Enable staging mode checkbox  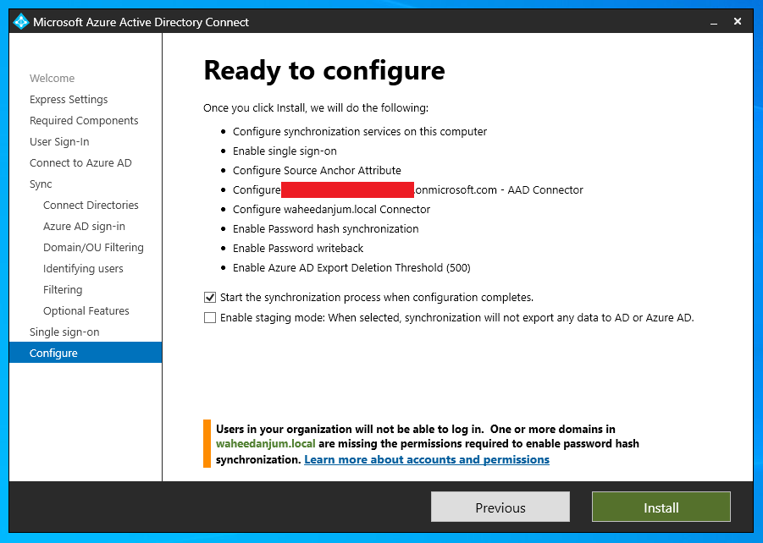(x=210, y=317)
